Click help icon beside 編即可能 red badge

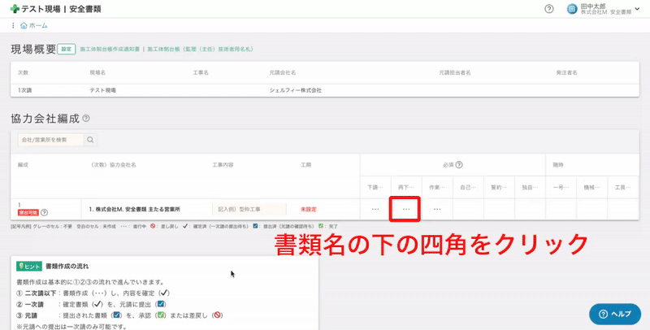44,212
